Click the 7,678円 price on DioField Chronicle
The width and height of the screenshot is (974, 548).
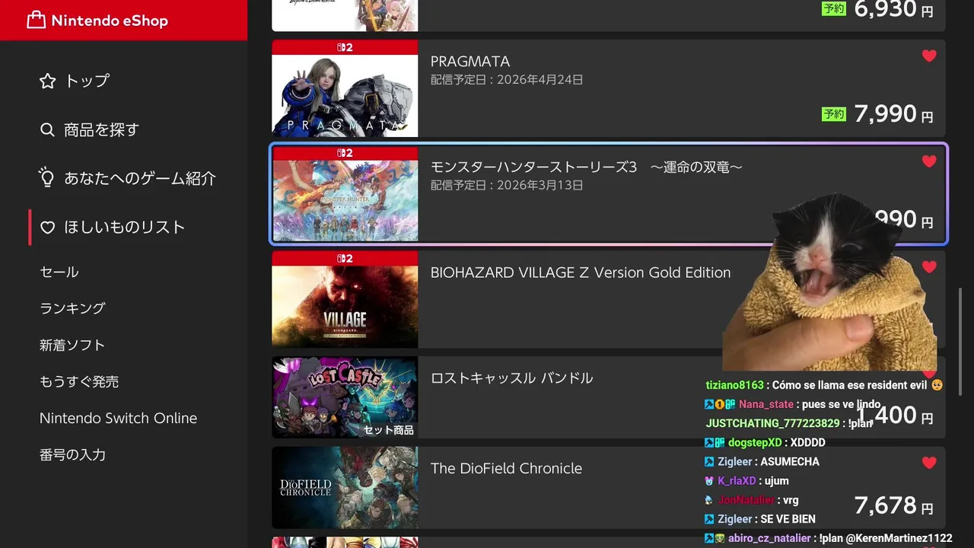893,505
